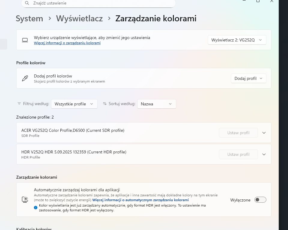
Task: Open the Wyświetlacz 2: VG252Q display dropdown
Action: pyautogui.click(x=237, y=40)
